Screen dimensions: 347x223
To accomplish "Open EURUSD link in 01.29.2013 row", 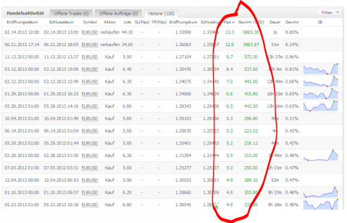I will pos(90,94).
